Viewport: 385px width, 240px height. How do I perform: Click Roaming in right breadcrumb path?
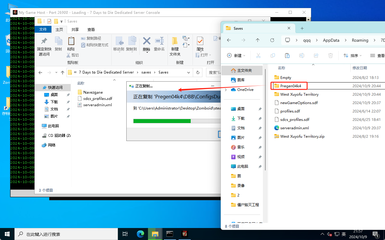click(360, 40)
